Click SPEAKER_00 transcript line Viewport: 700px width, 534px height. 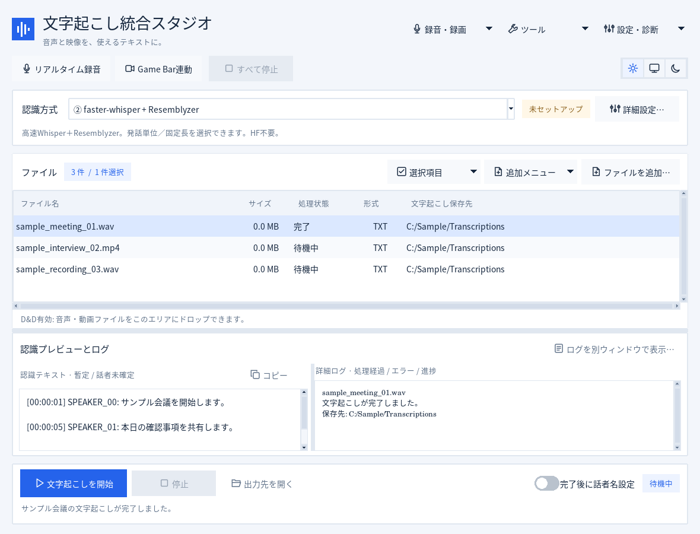pyautogui.click(x=128, y=402)
